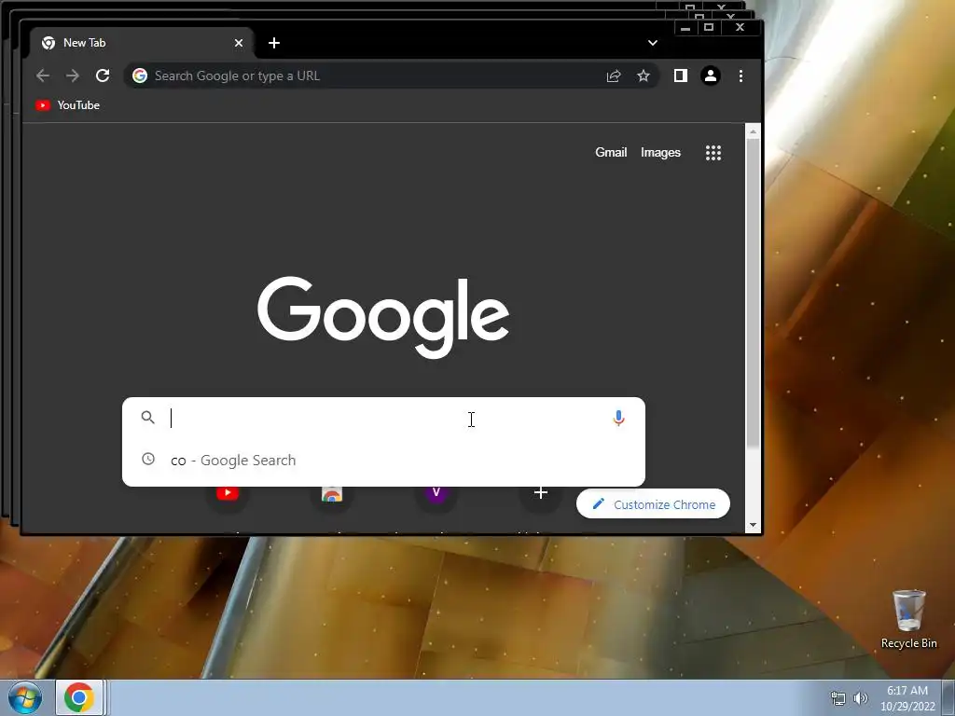The height and width of the screenshot is (716, 955).
Task: Open the new tab plus button
Action: pos(274,43)
